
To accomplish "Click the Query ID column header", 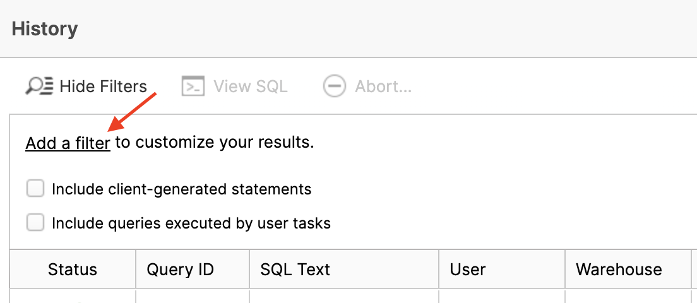I will pyautogui.click(x=181, y=270).
